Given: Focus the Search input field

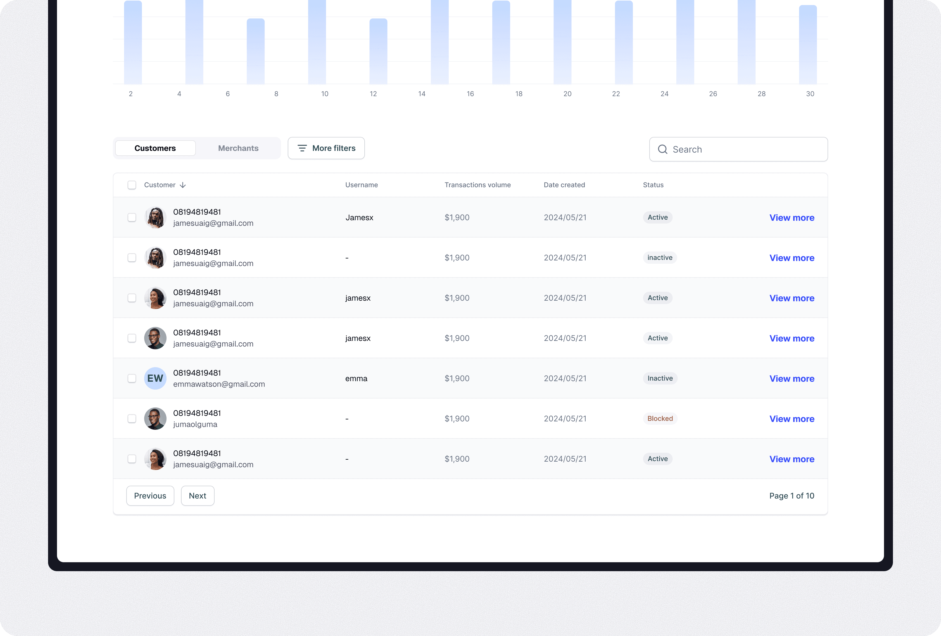Looking at the screenshot, I should 745,149.
